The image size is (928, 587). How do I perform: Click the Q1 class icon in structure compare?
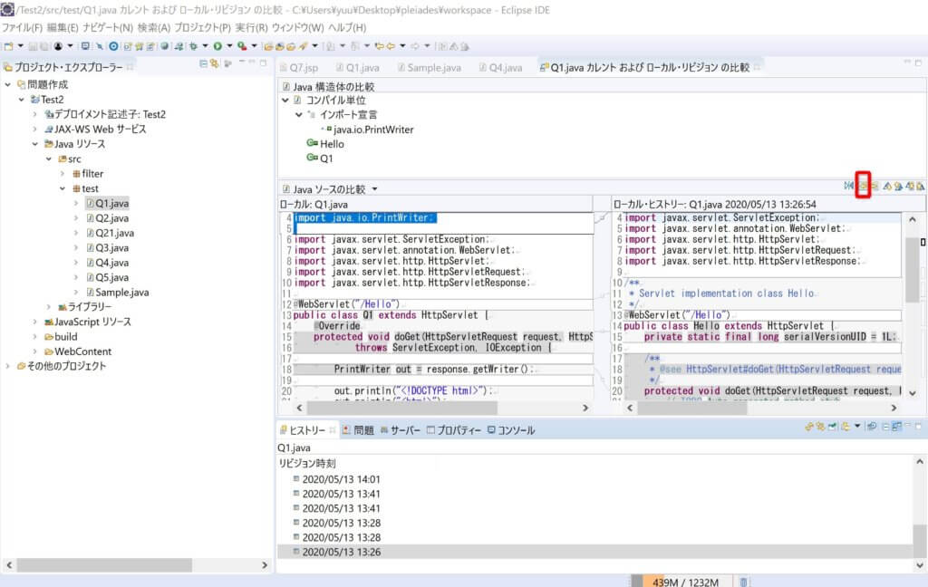tap(312, 158)
